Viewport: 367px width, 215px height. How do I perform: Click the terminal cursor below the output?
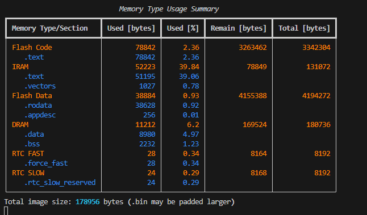[x=6, y=211]
